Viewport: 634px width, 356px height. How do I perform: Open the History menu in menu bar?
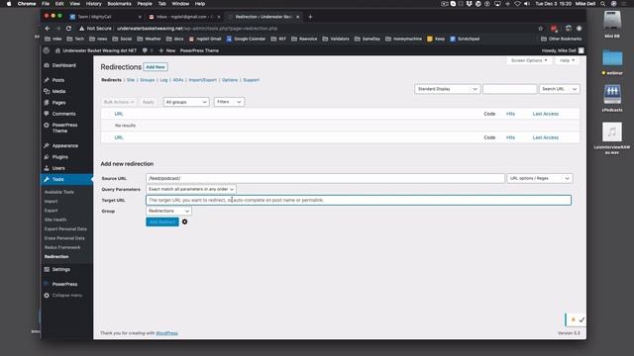point(93,4)
